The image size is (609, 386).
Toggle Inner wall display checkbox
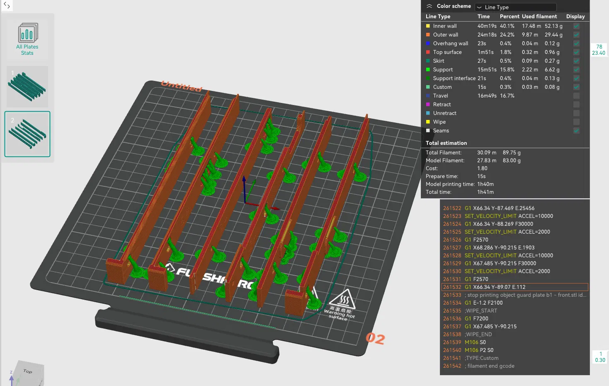click(x=576, y=26)
